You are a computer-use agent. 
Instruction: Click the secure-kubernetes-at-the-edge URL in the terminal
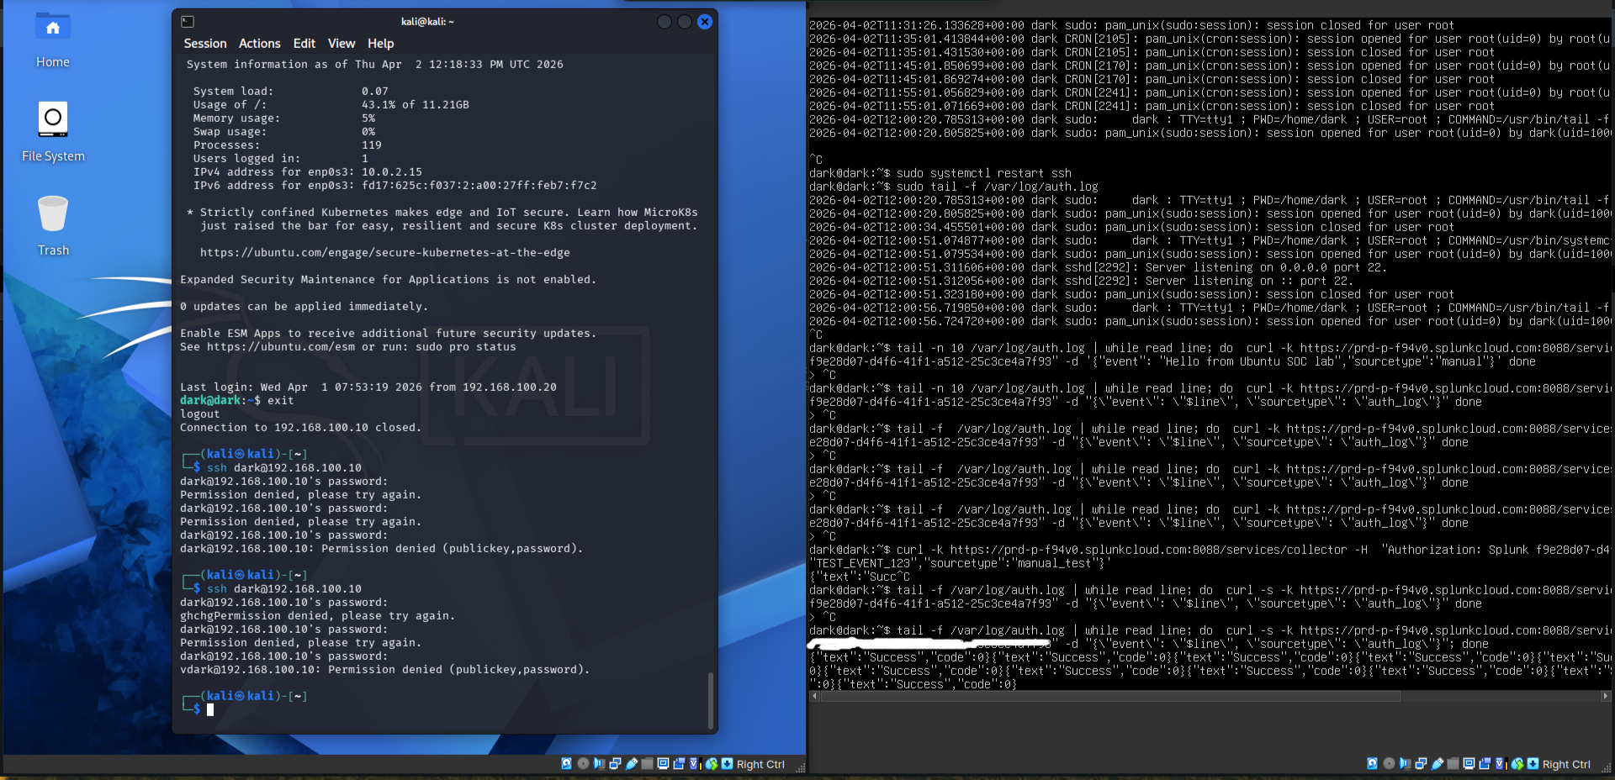point(385,253)
